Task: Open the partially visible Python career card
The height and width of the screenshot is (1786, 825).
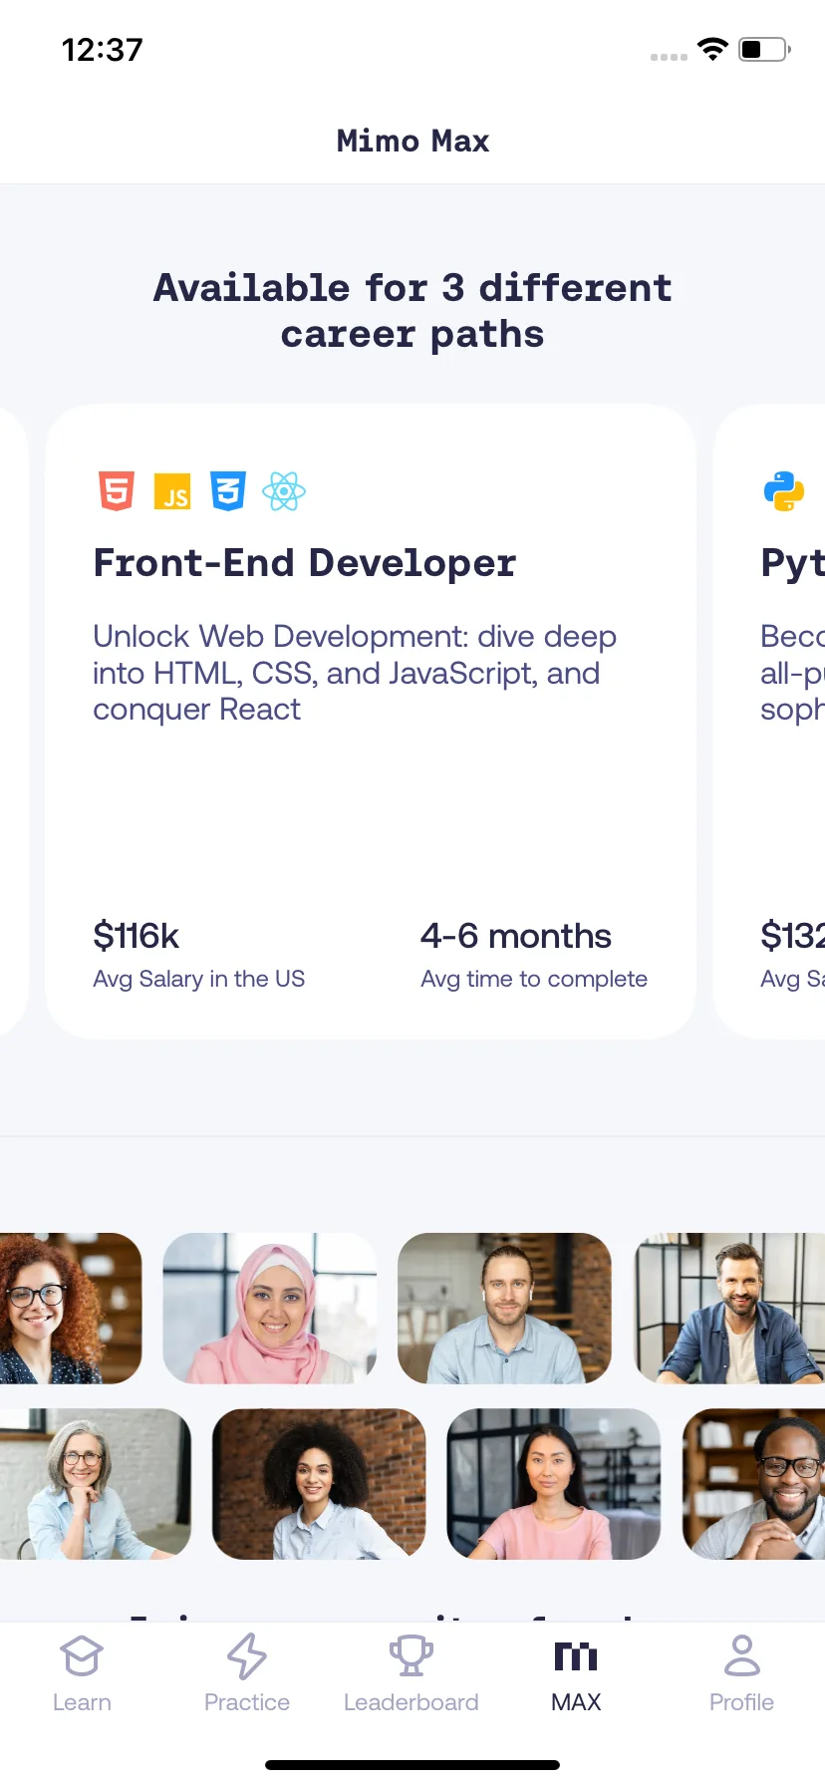Action: click(x=769, y=722)
